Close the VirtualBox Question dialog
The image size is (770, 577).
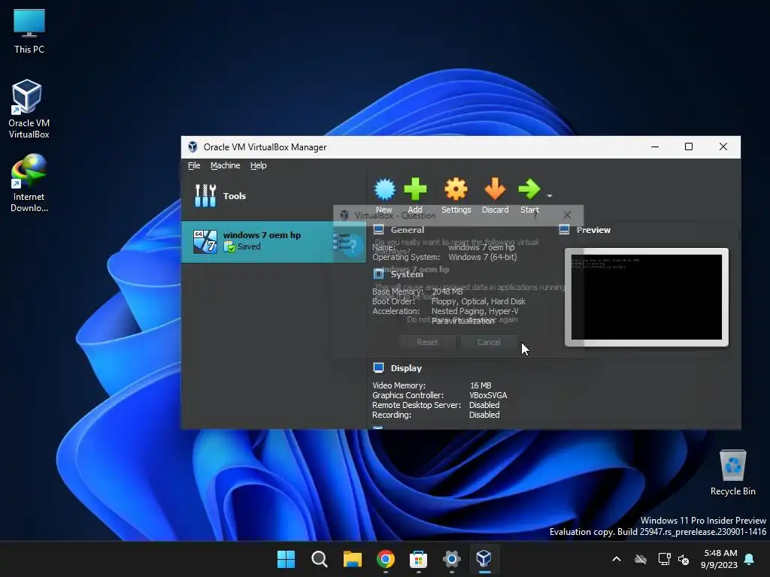pyautogui.click(x=567, y=215)
